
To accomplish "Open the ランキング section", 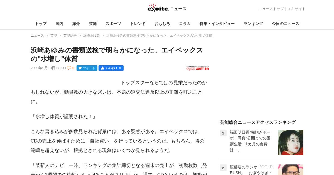I will click(253, 24).
